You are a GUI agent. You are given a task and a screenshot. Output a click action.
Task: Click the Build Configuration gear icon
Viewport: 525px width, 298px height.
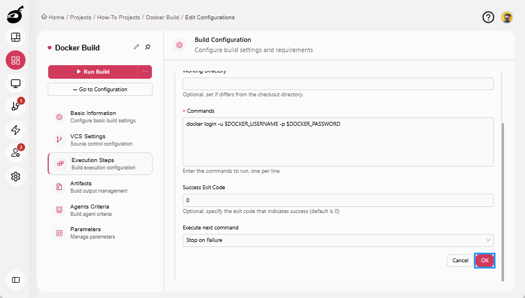180,45
